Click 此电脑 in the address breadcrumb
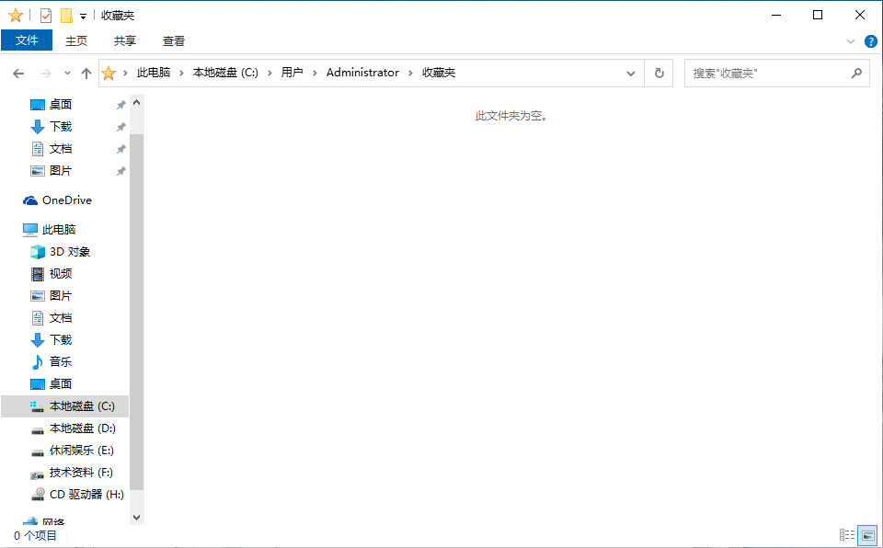The image size is (883, 548). 154,73
